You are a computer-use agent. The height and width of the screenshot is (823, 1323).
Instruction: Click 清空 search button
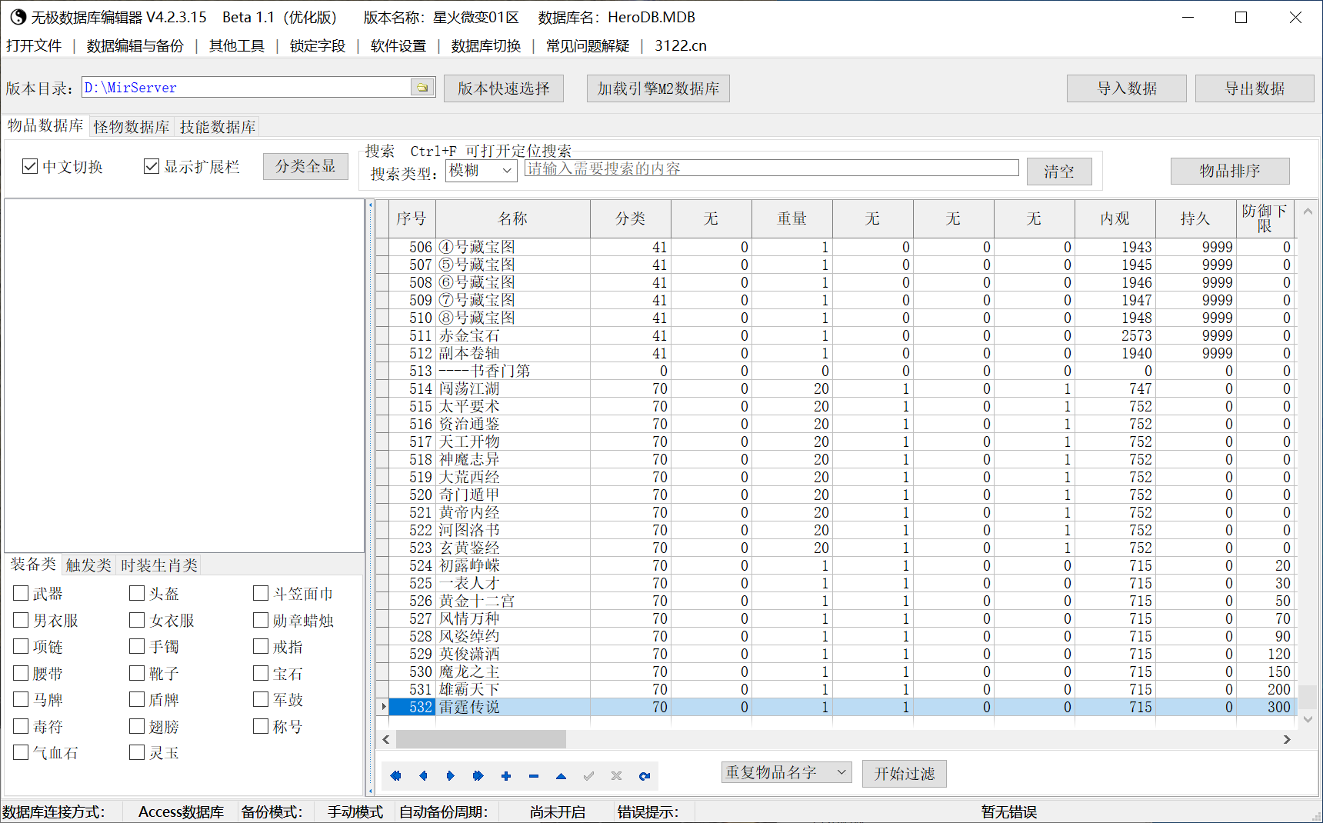coord(1059,172)
